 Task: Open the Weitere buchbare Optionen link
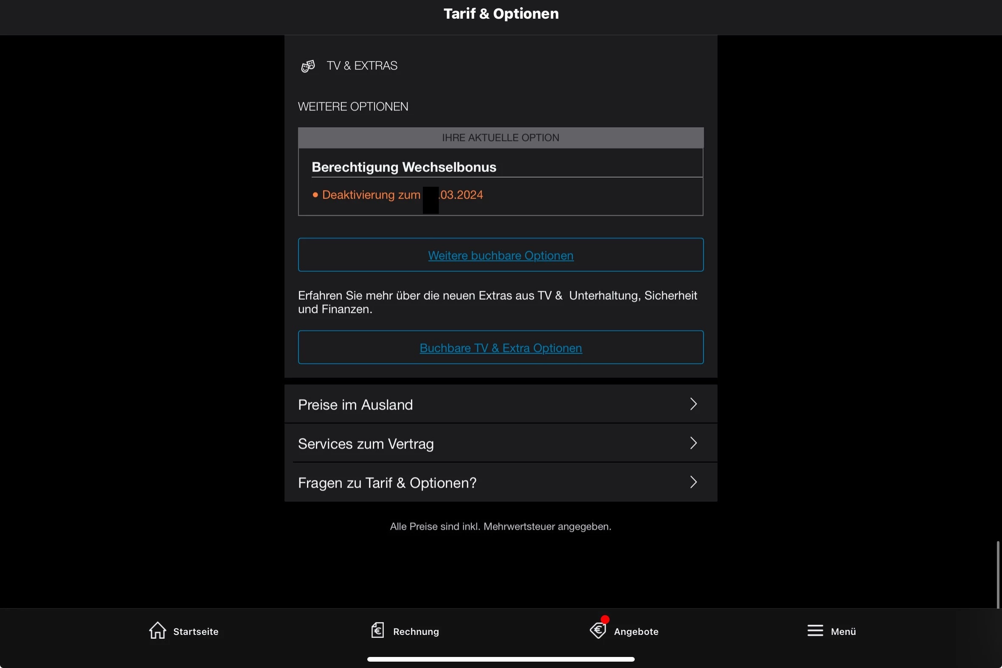[x=501, y=255]
